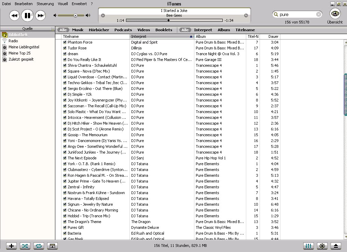Pause the currently playing song
Screen dimensions: 347x252
27,15
